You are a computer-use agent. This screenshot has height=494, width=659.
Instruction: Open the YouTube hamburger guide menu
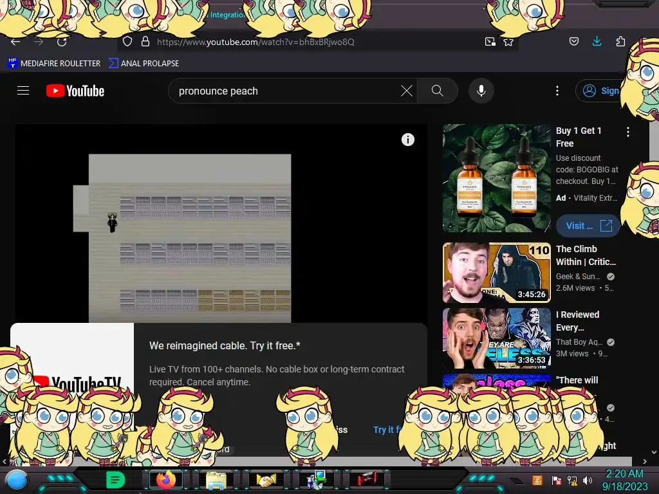coord(23,91)
